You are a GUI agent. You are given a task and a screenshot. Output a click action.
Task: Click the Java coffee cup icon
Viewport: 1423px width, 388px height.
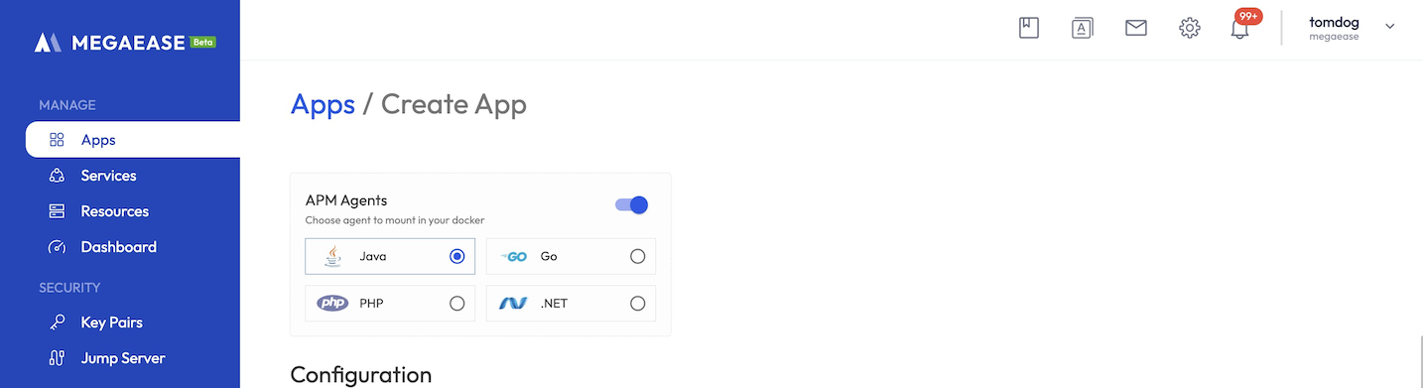click(332, 256)
